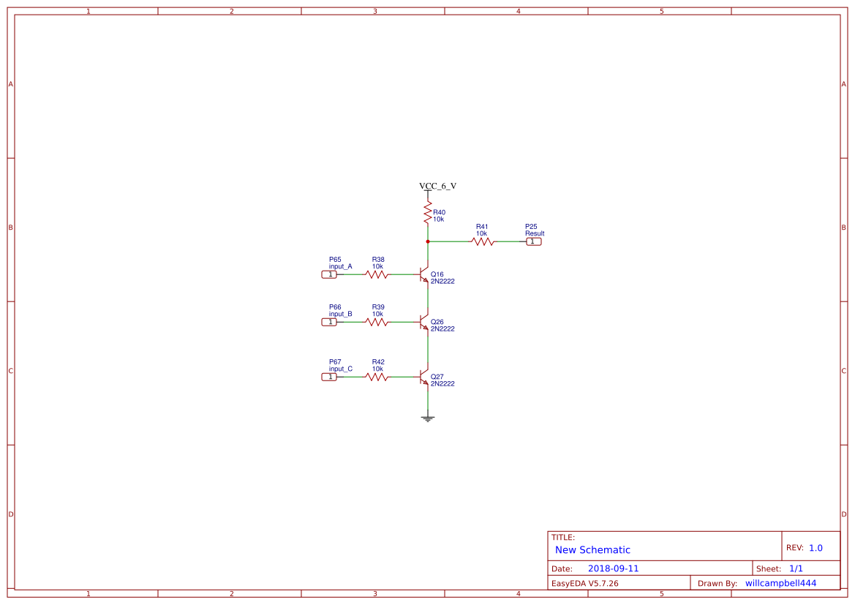Select transistor Q16 symbol

[423, 274]
